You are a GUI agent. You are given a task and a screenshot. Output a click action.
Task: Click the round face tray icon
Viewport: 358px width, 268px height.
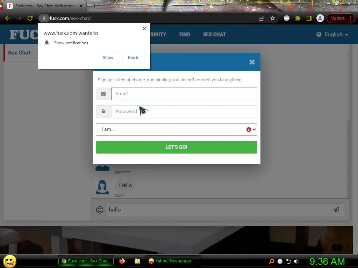coord(280,261)
